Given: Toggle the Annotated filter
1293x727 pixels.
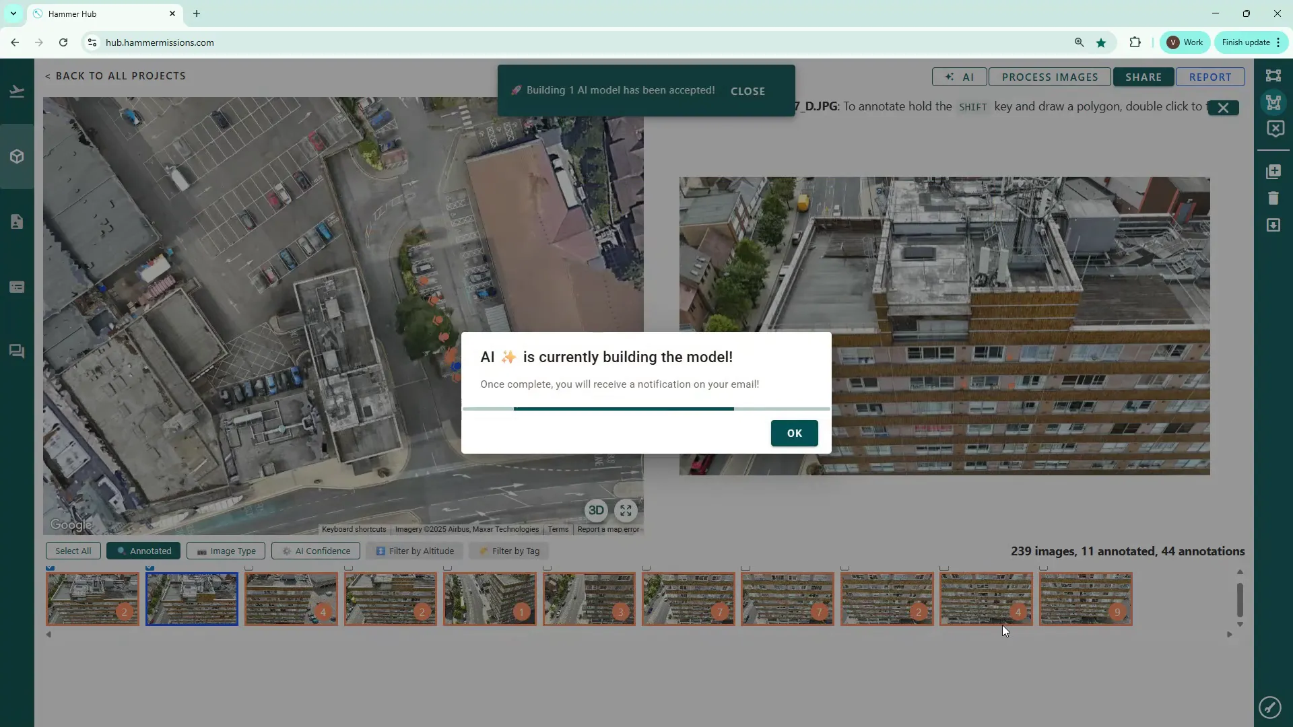Looking at the screenshot, I should click(143, 551).
